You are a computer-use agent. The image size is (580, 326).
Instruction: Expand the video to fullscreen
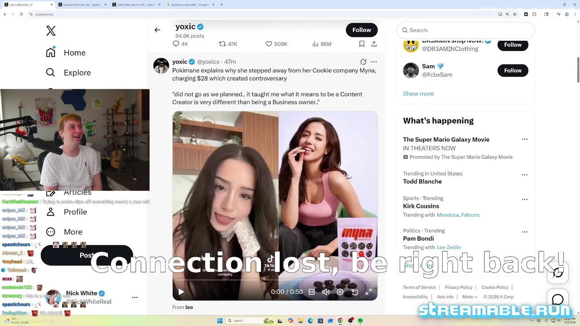click(369, 292)
